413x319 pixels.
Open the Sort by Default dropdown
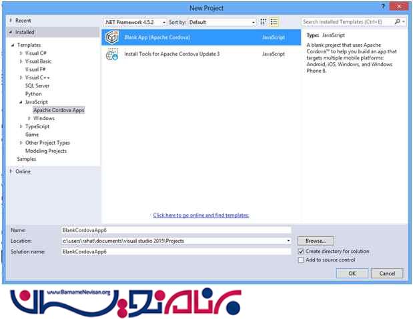coord(222,22)
